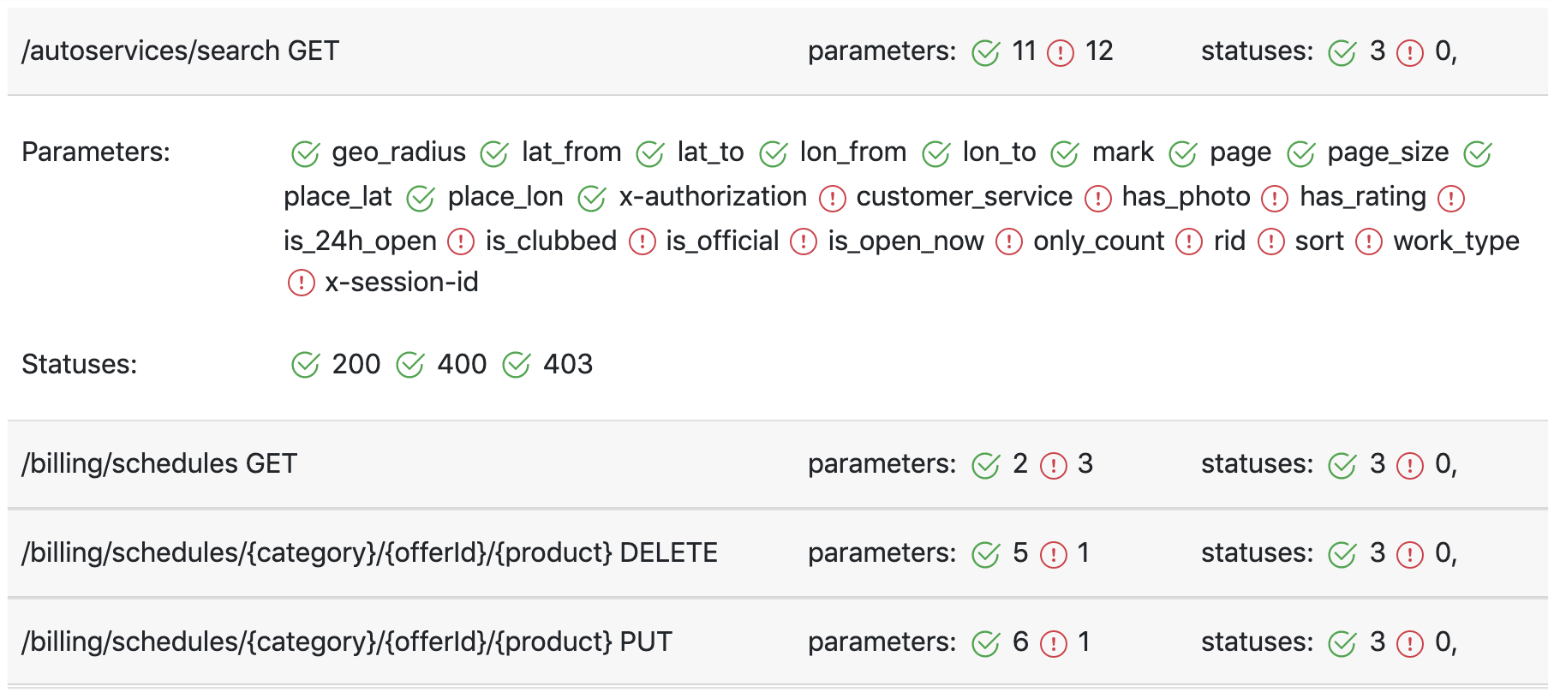This screenshot has height=698, width=1554.
Task: Click the only_count parameter name
Action: (x=1098, y=242)
